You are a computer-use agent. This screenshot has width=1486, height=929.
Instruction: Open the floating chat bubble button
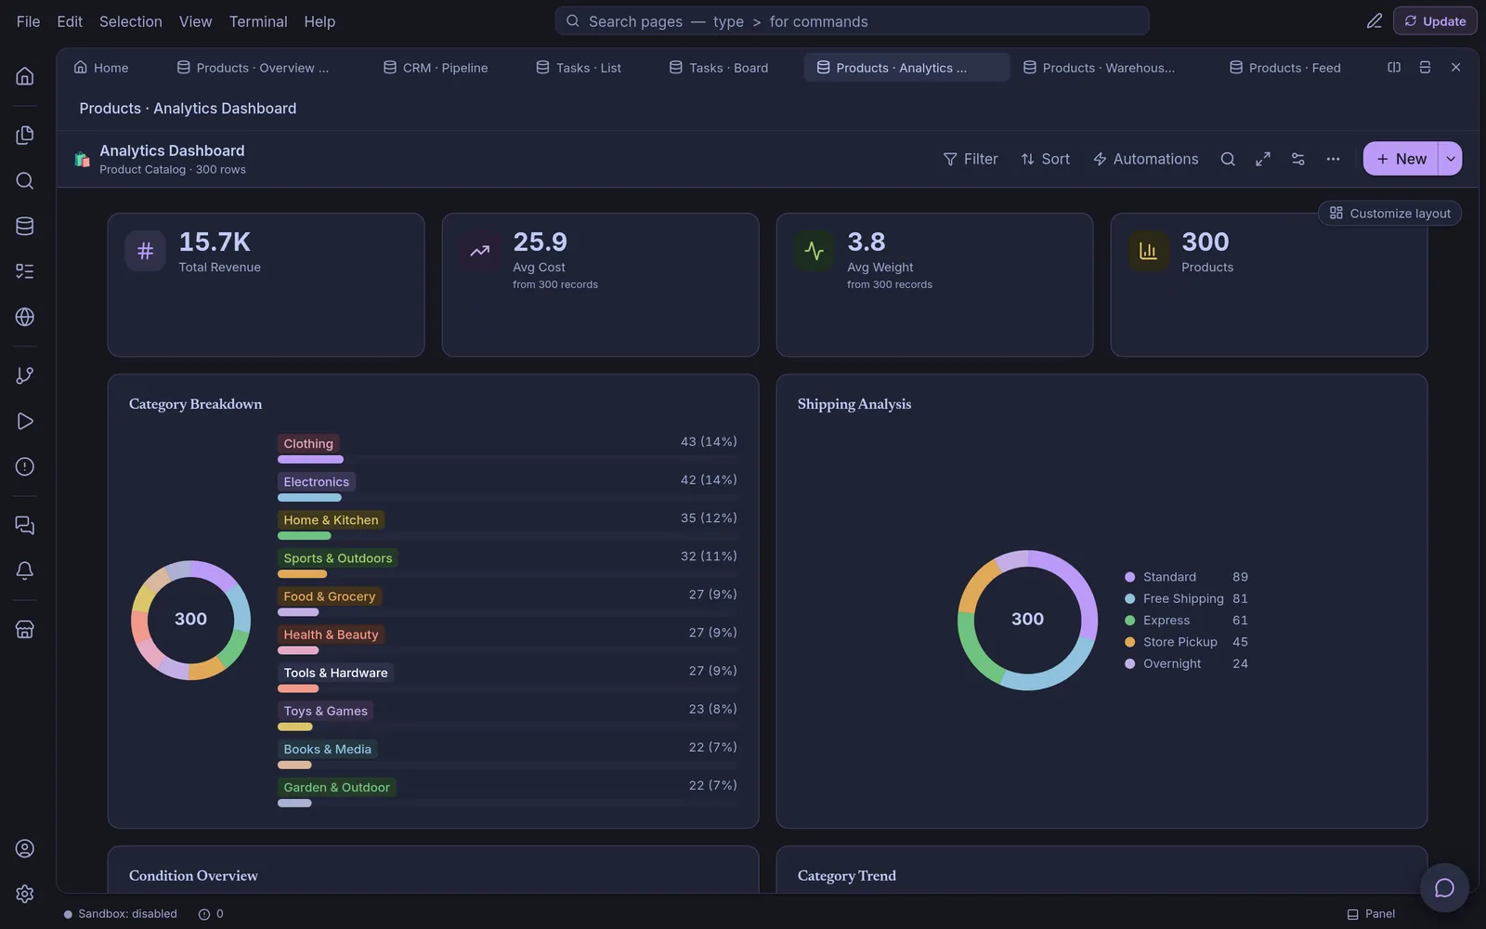[1444, 888]
